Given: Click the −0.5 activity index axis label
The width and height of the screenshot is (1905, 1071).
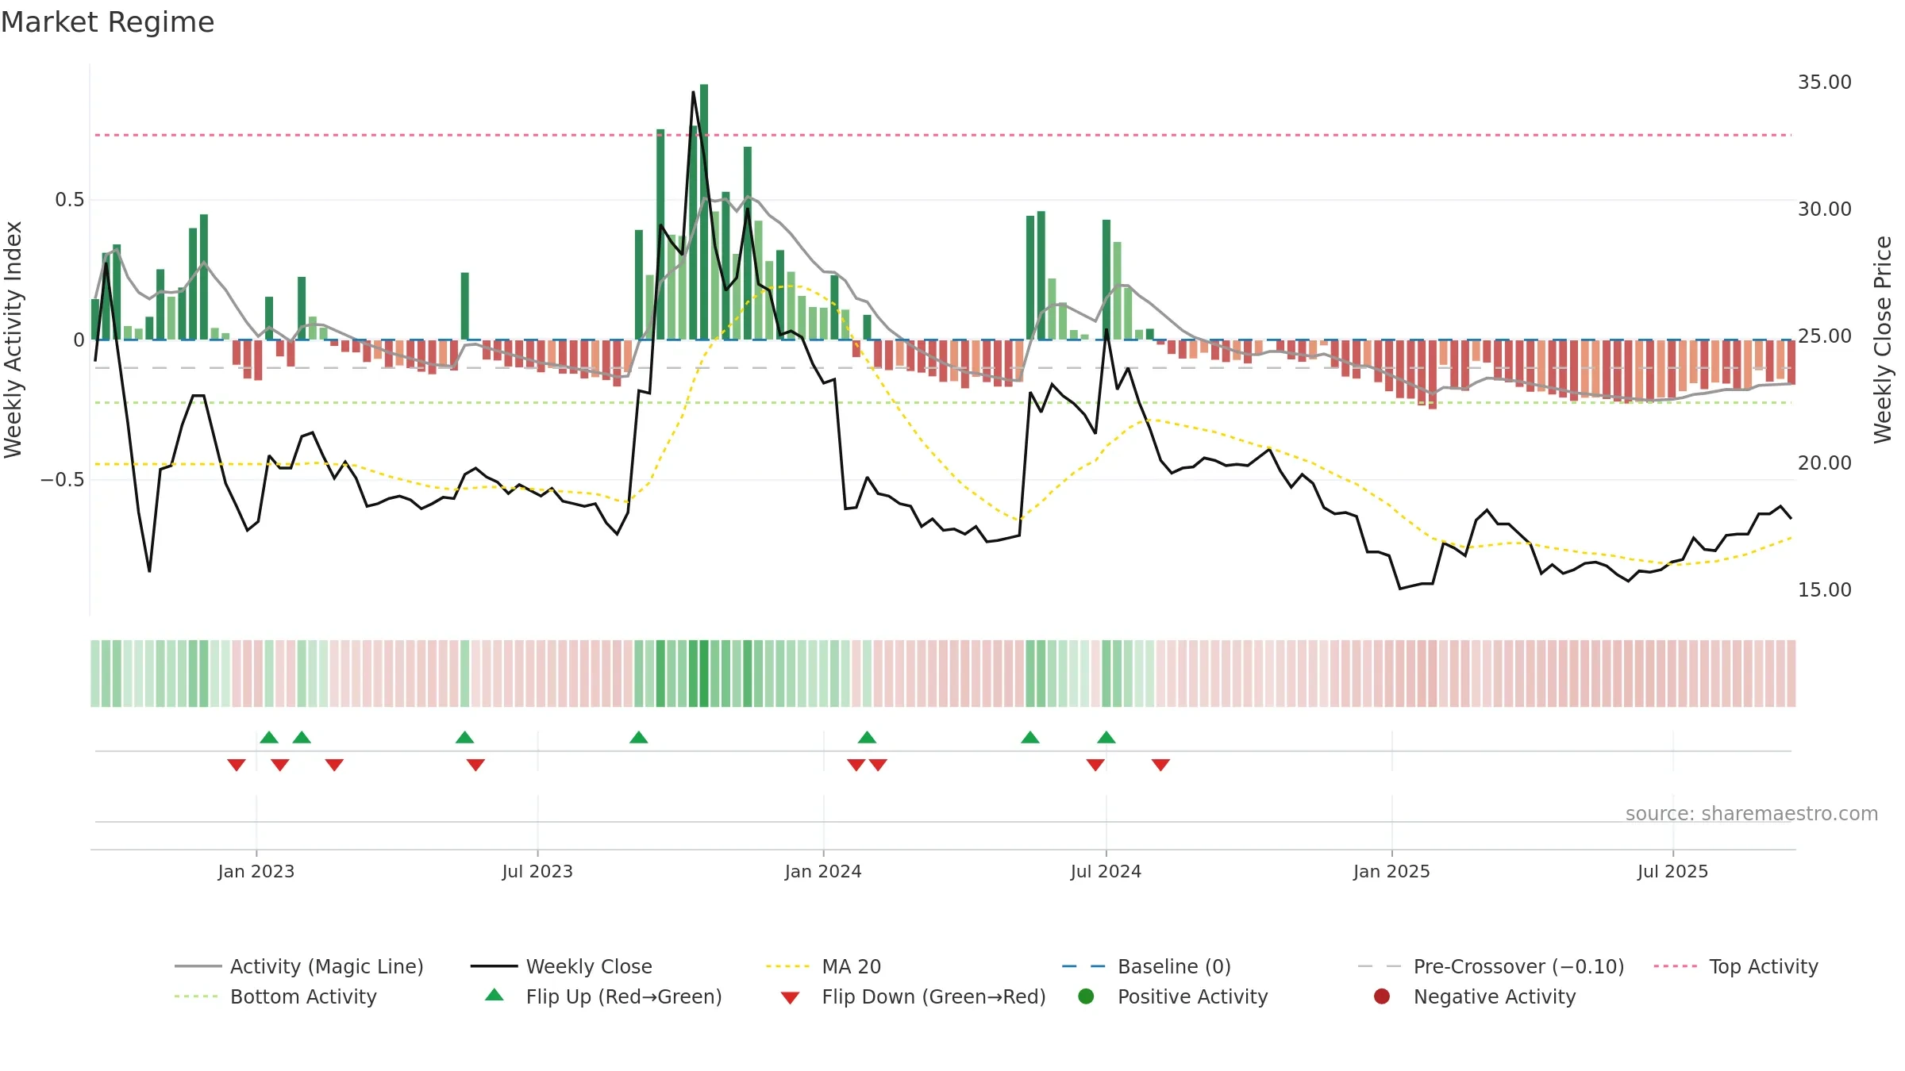Looking at the screenshot, I should tap(63, 480).
